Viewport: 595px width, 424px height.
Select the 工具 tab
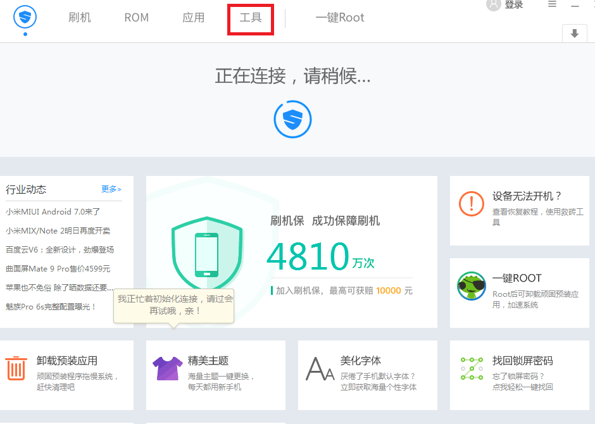point(251,18)
